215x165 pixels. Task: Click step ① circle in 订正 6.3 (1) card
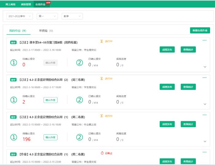pyautogui.click(x=14, y=137)
